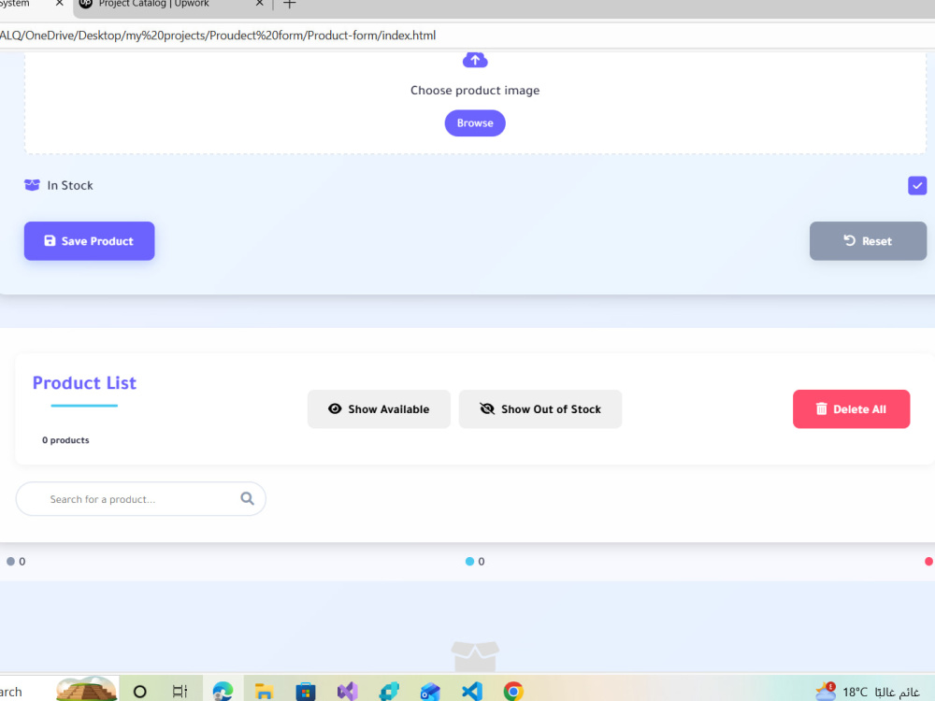Click the Show Out of Stock button
935x701 pixels.
540,409
